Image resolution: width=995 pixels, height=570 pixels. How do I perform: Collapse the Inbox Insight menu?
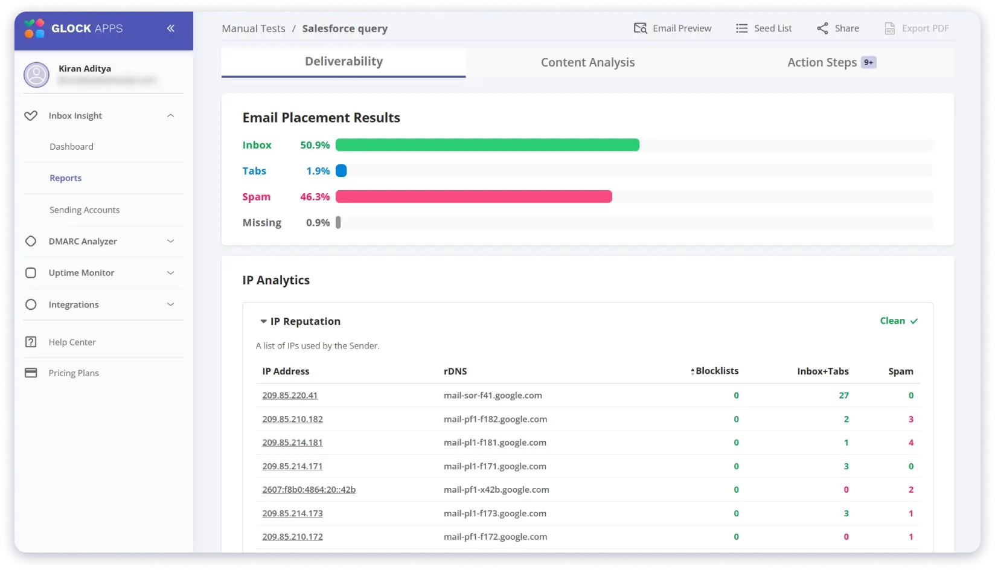tap(170, 116)
